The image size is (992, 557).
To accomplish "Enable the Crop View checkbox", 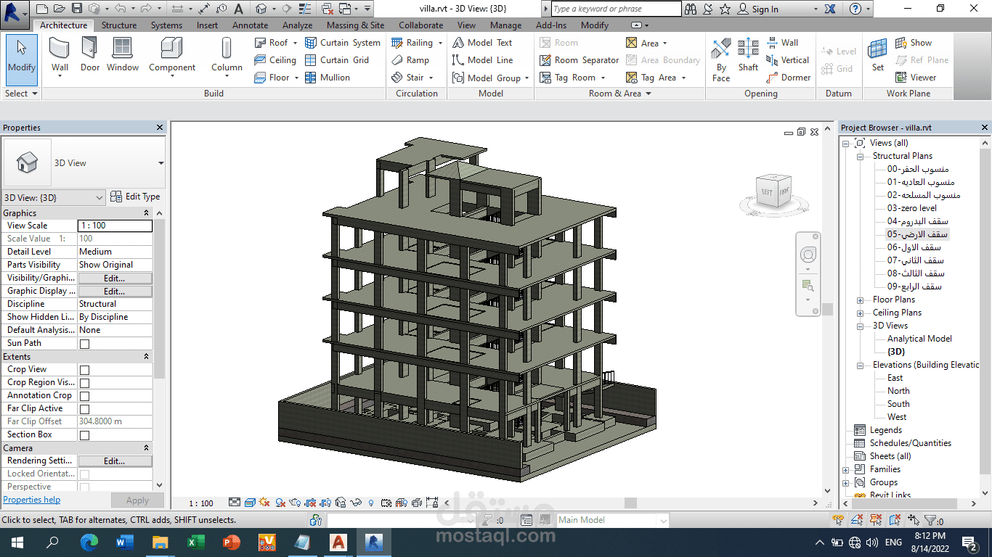I will [x=84, y=370].
